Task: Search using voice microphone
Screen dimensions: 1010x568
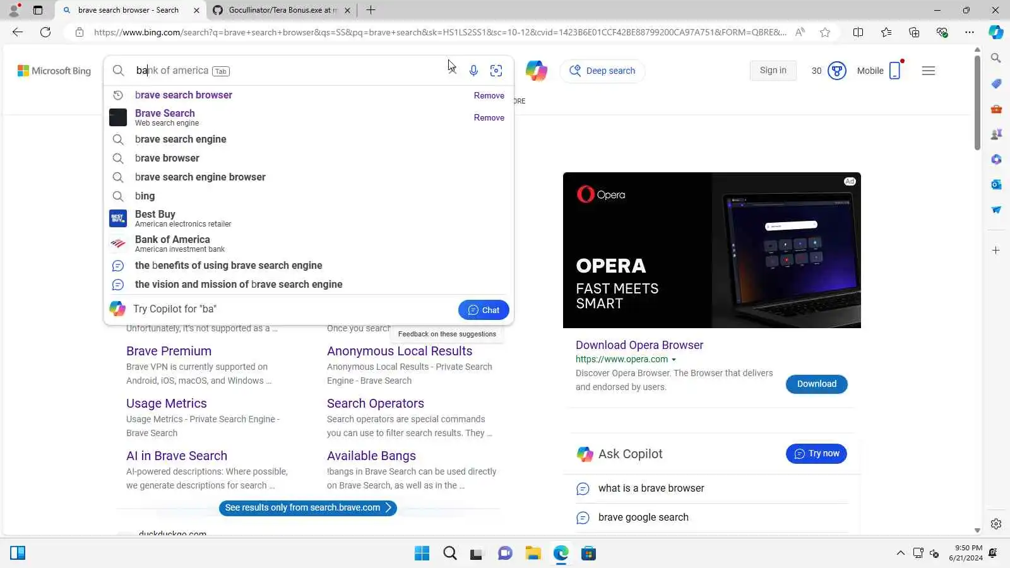Action: pyautogui.click(x=473, y=71)
